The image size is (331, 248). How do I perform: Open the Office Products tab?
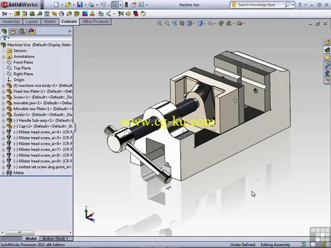tap(95, 21)
